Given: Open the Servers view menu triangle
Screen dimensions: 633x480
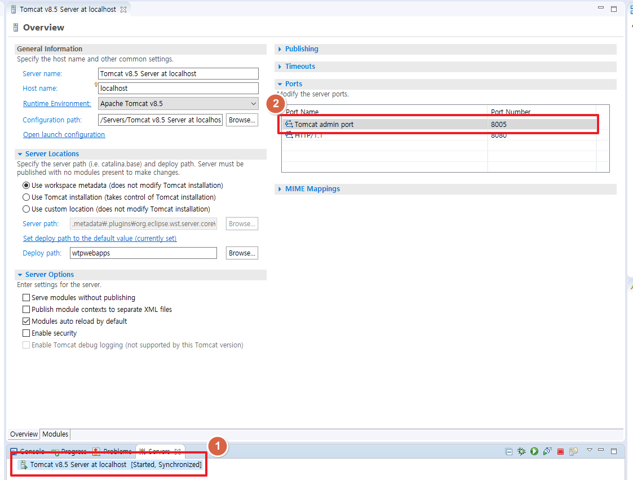Looking at the screenshot, I should click(x=590, y=450).
